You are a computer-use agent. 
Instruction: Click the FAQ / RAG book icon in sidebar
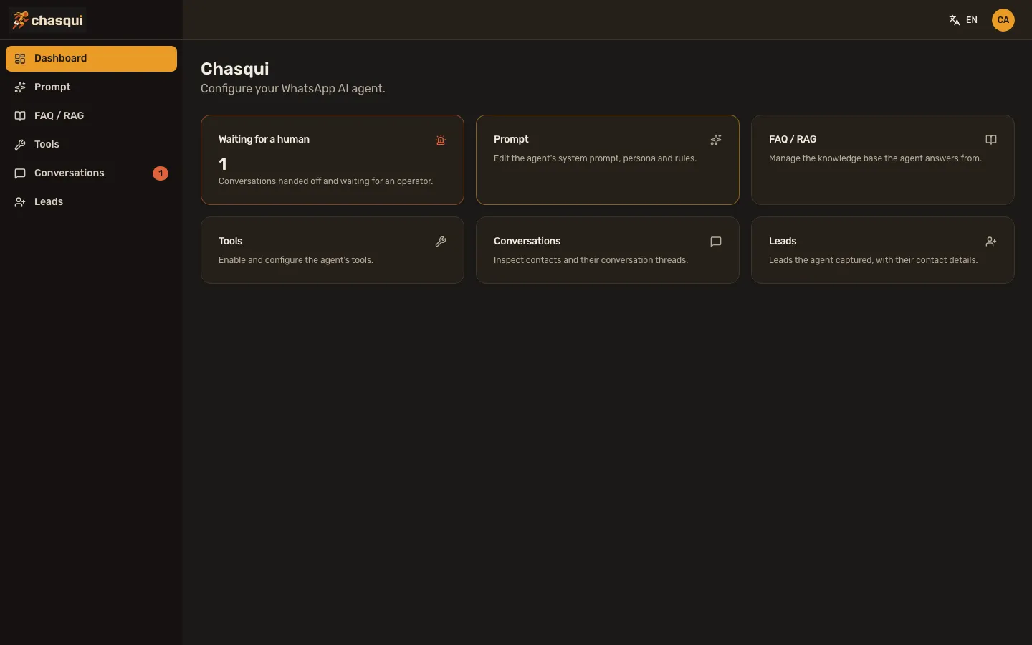(20, 116)
